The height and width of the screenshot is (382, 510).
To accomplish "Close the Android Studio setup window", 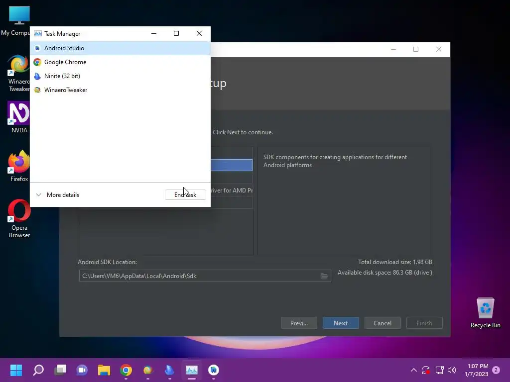I will tap(439, 49).
